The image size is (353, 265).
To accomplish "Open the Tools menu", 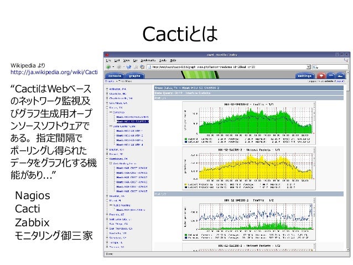I will click(163, 60).
